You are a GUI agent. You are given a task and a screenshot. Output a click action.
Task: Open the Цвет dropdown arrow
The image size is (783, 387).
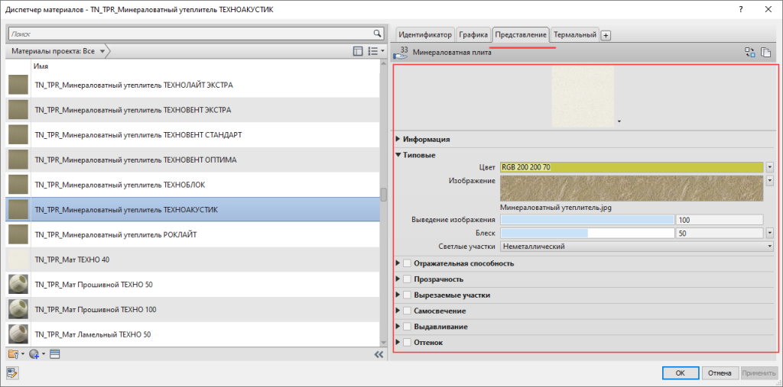pyautogui.click(x=769, y=167)
